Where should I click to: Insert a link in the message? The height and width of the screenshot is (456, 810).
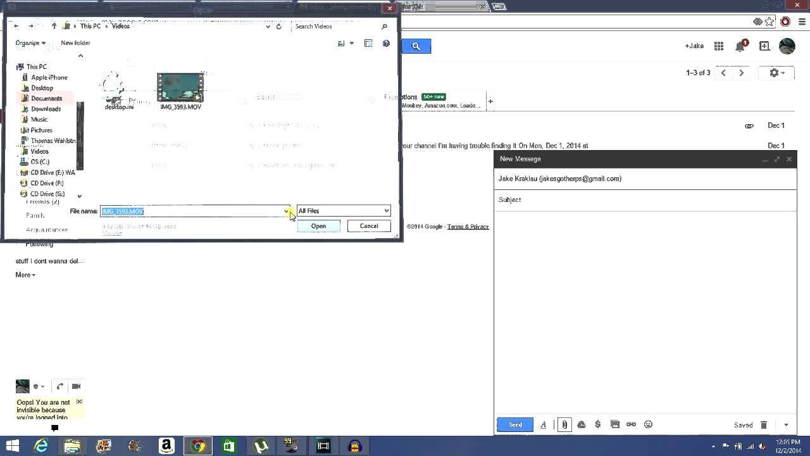coord(631,425)
